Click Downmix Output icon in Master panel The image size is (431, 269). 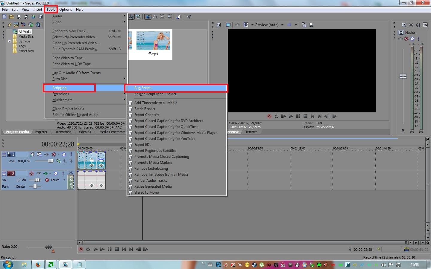[411, 25]
